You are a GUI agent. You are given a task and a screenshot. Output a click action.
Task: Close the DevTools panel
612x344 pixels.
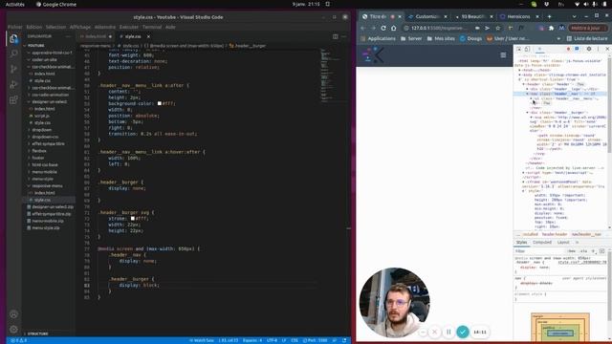[607, 49]
